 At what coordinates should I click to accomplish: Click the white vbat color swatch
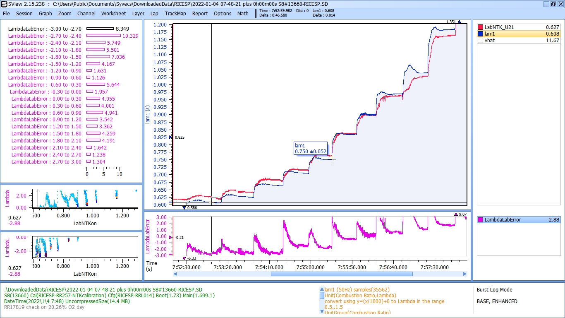coord(480,41)
